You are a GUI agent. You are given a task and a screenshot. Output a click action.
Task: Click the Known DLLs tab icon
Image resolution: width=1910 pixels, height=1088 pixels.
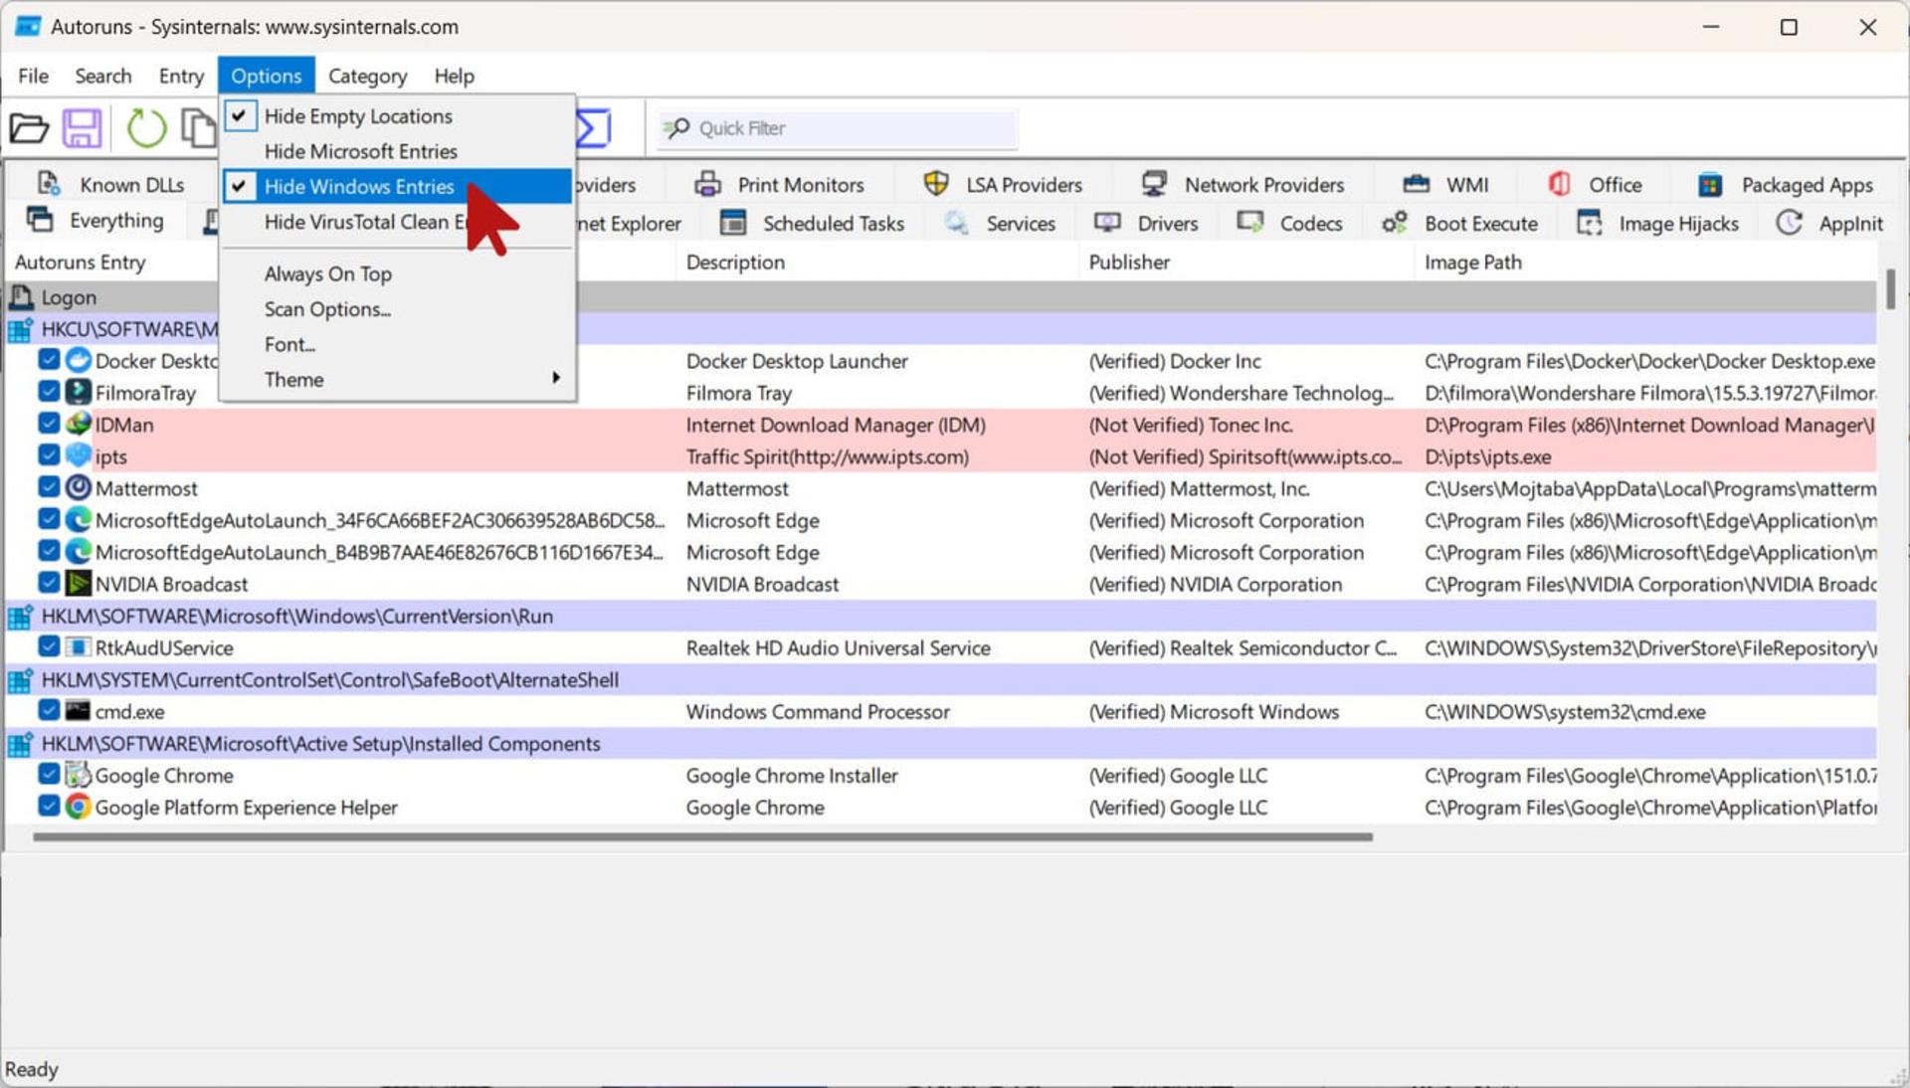point(48,184)
